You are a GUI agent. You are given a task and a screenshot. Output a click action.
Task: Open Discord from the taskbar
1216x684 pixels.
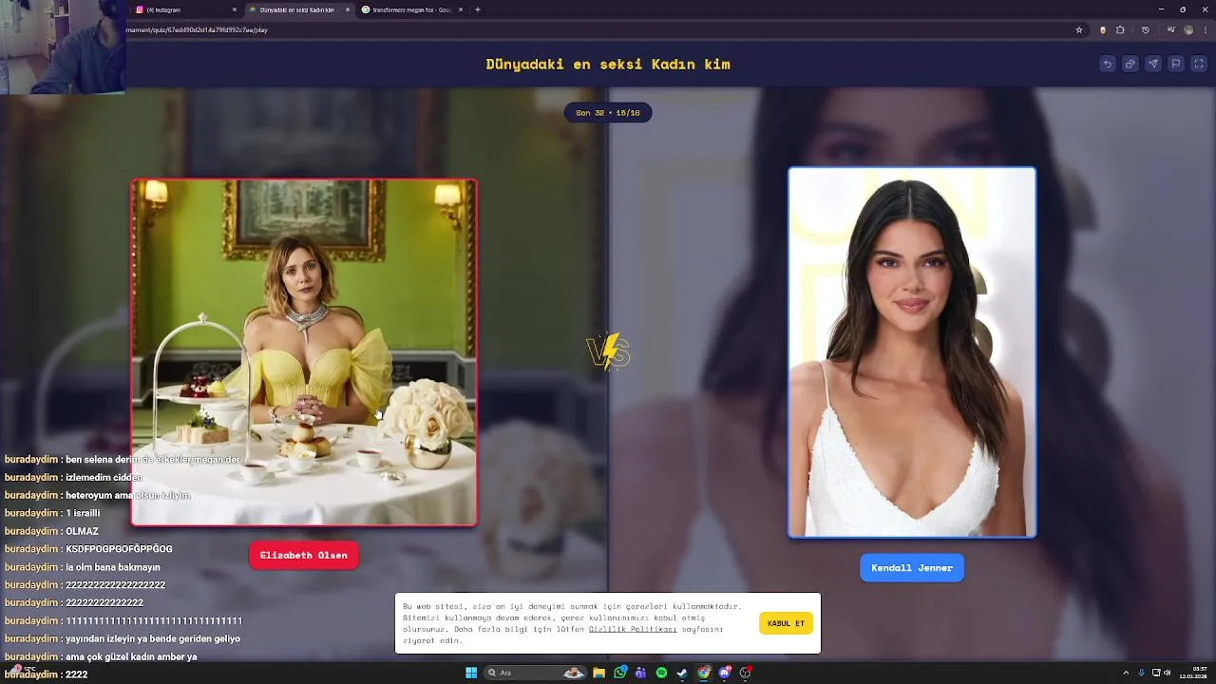click(x=725, y=673)
